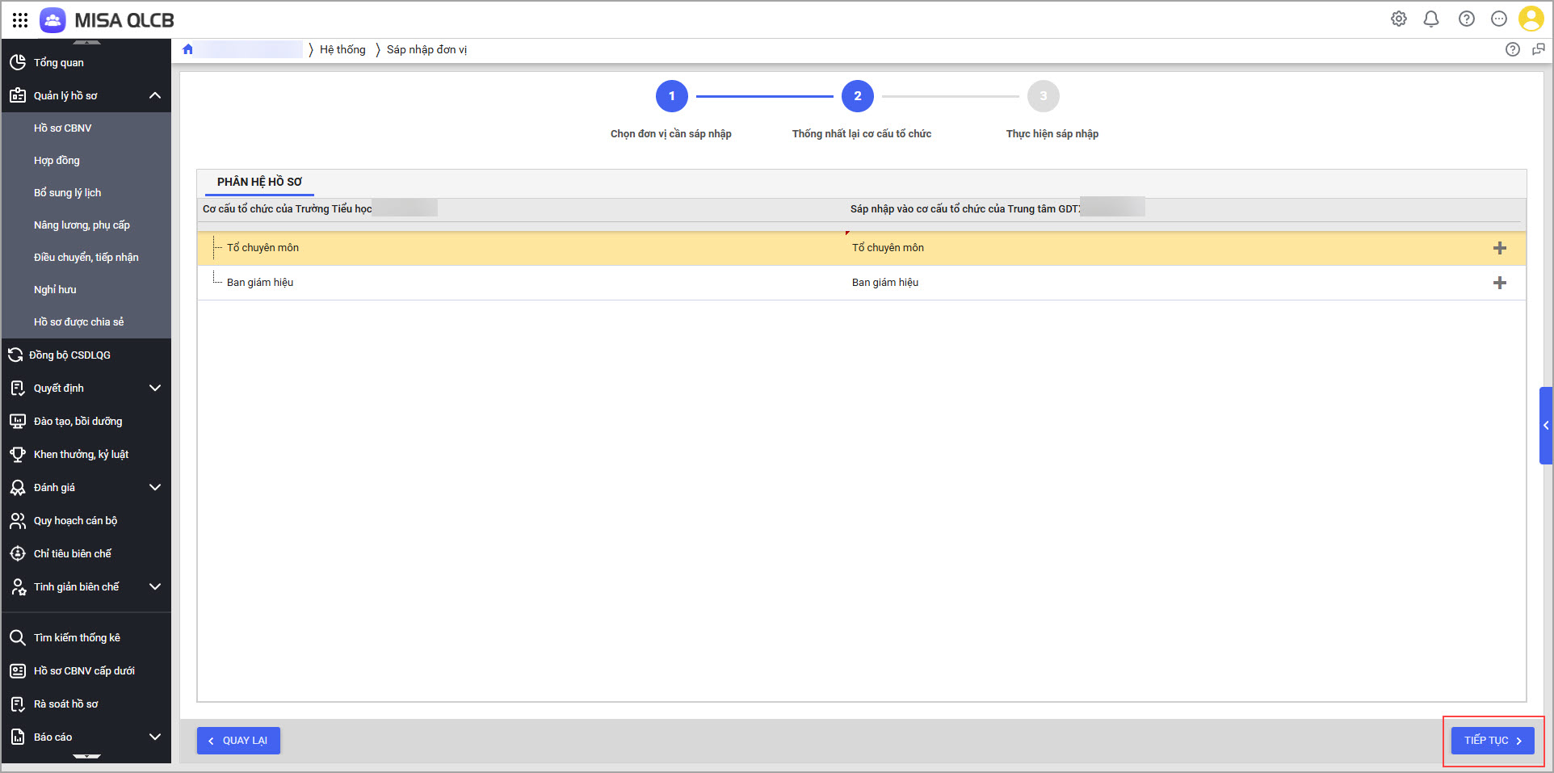Click the Tinh giản biên chế person icon

[18, 586]
